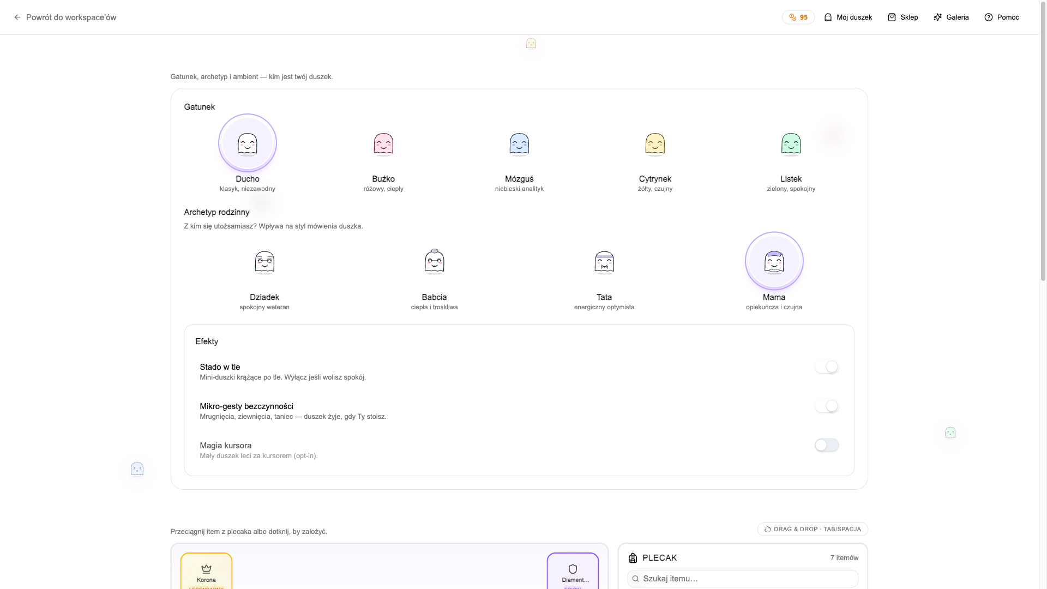Open the Pomoc page
The width and height of the screenshot is (1047, 589).
[1002, 17]
